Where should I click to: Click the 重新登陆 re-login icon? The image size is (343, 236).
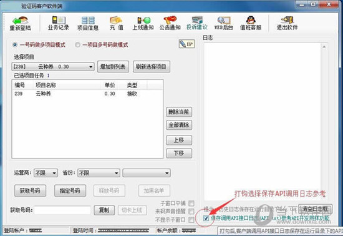coord(20,24)
